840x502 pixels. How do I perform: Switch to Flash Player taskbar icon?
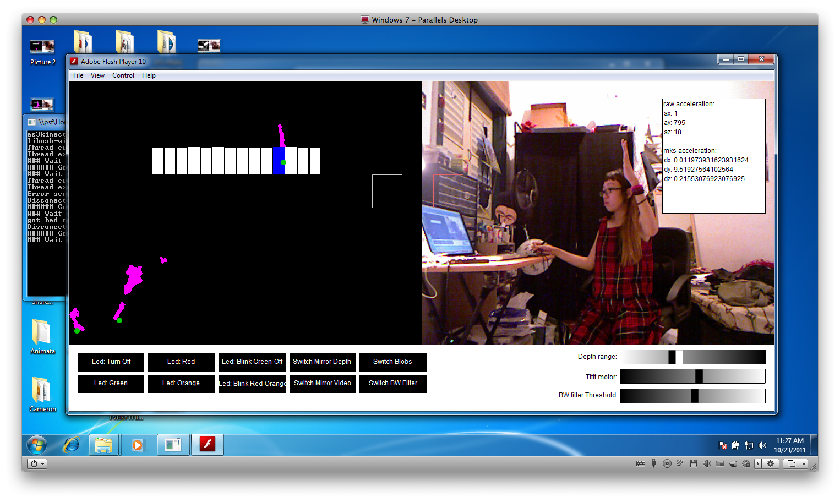click(207, 444)
